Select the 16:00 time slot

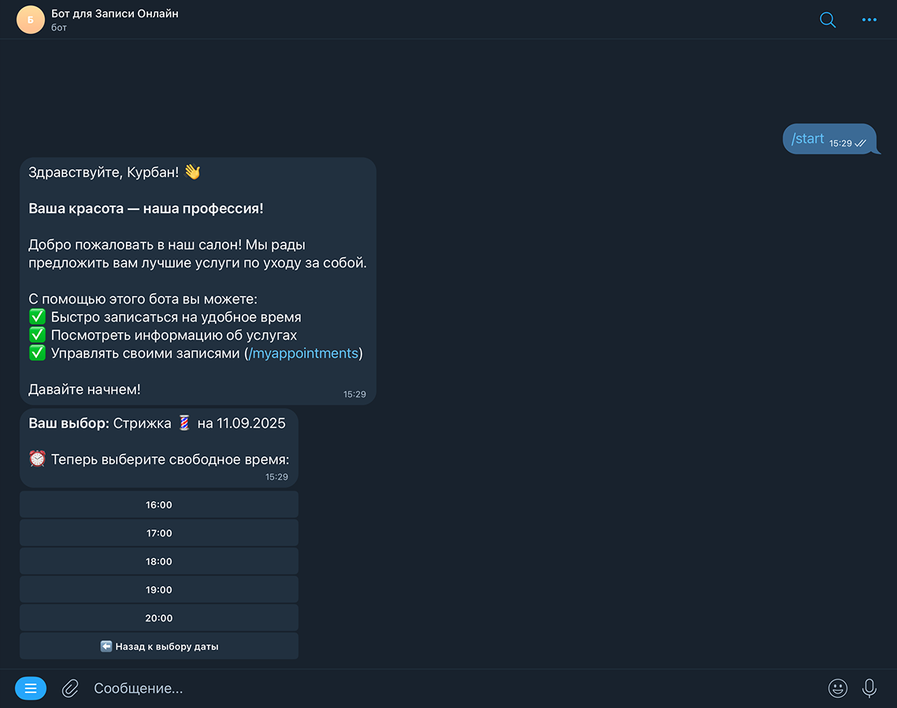point(159,505)
